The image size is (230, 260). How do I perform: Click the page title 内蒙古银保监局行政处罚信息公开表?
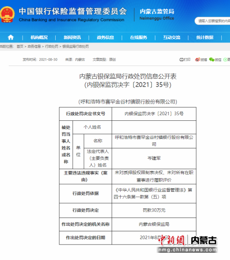pos(128,76)
